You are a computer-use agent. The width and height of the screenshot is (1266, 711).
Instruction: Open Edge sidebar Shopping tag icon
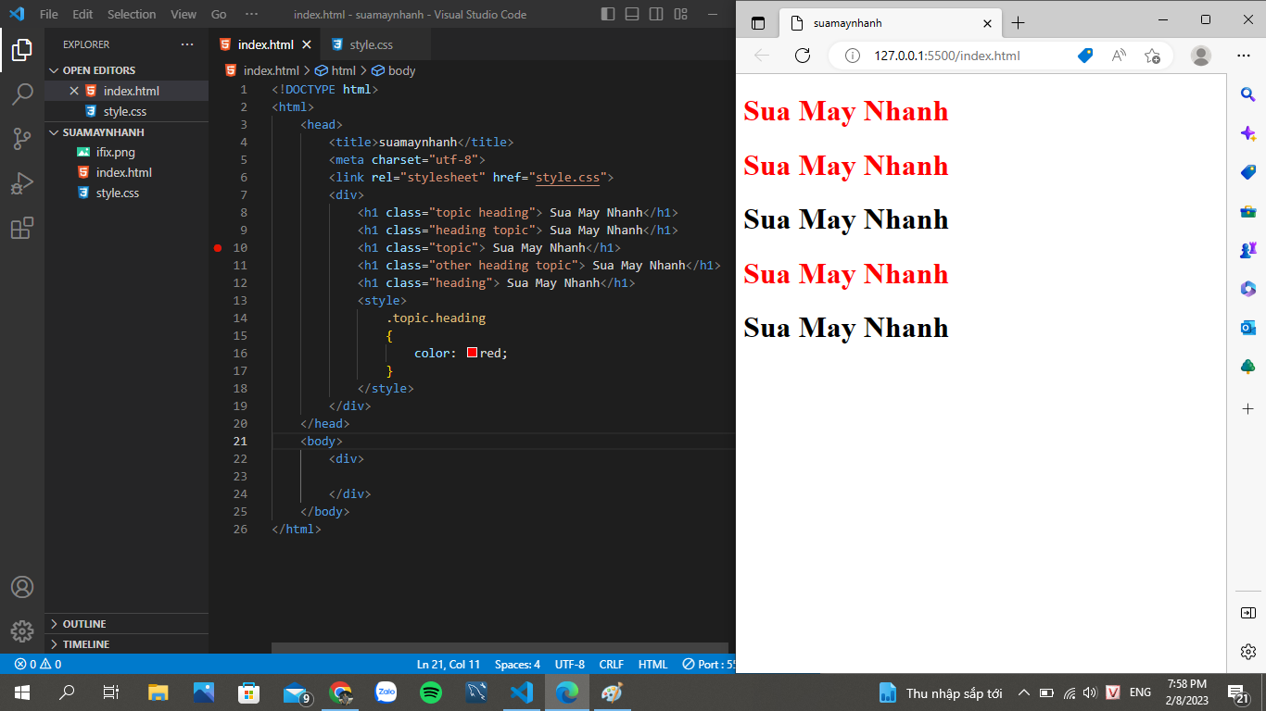1248,172
